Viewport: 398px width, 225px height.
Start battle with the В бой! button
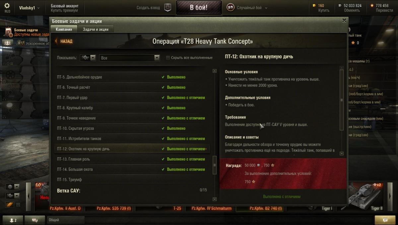[x=199, y=8]
